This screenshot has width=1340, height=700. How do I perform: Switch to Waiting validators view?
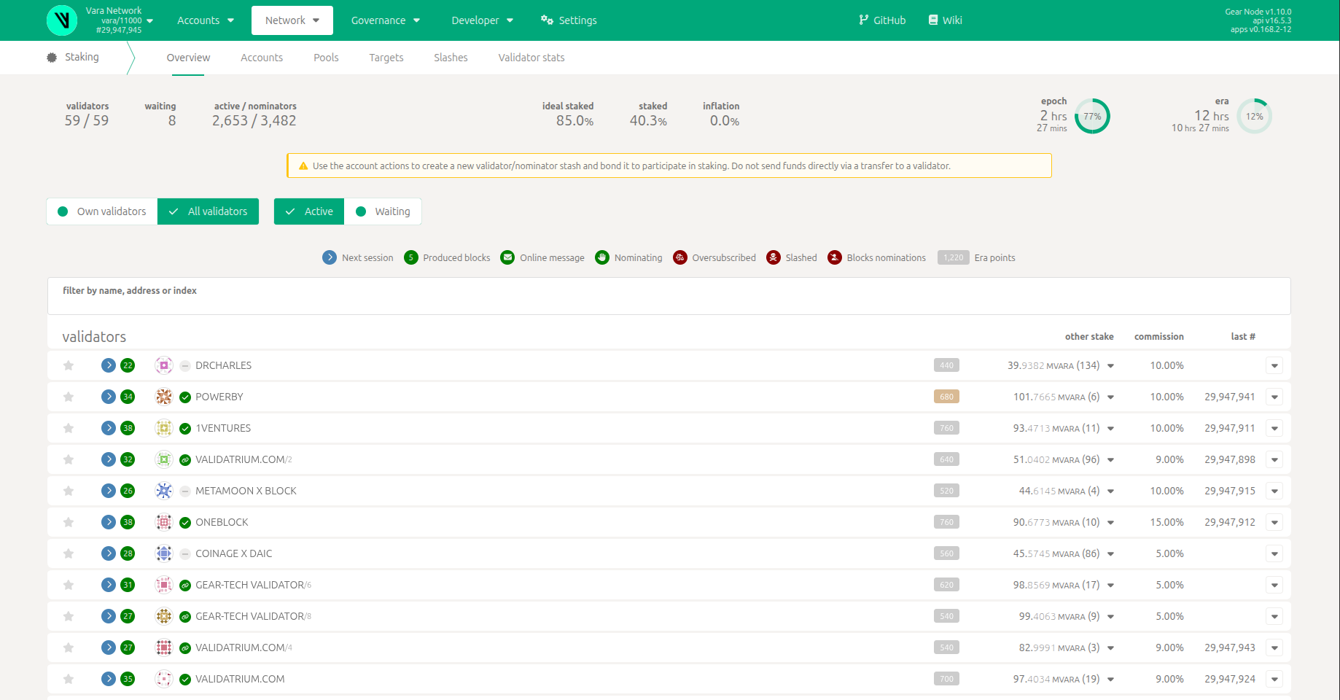383,211
